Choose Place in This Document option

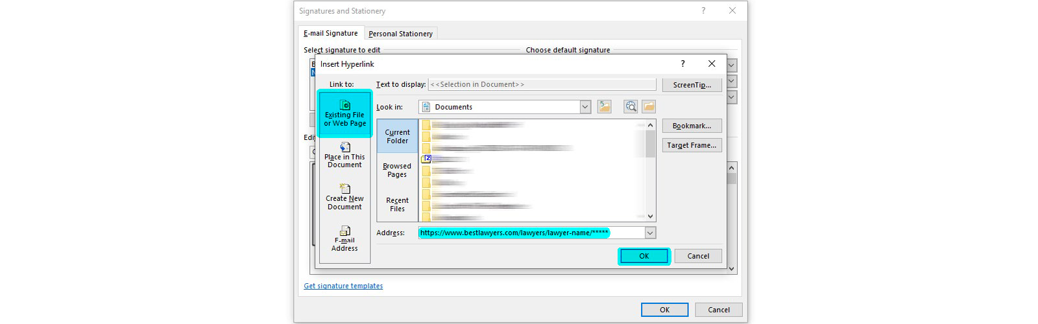[344, 156]
